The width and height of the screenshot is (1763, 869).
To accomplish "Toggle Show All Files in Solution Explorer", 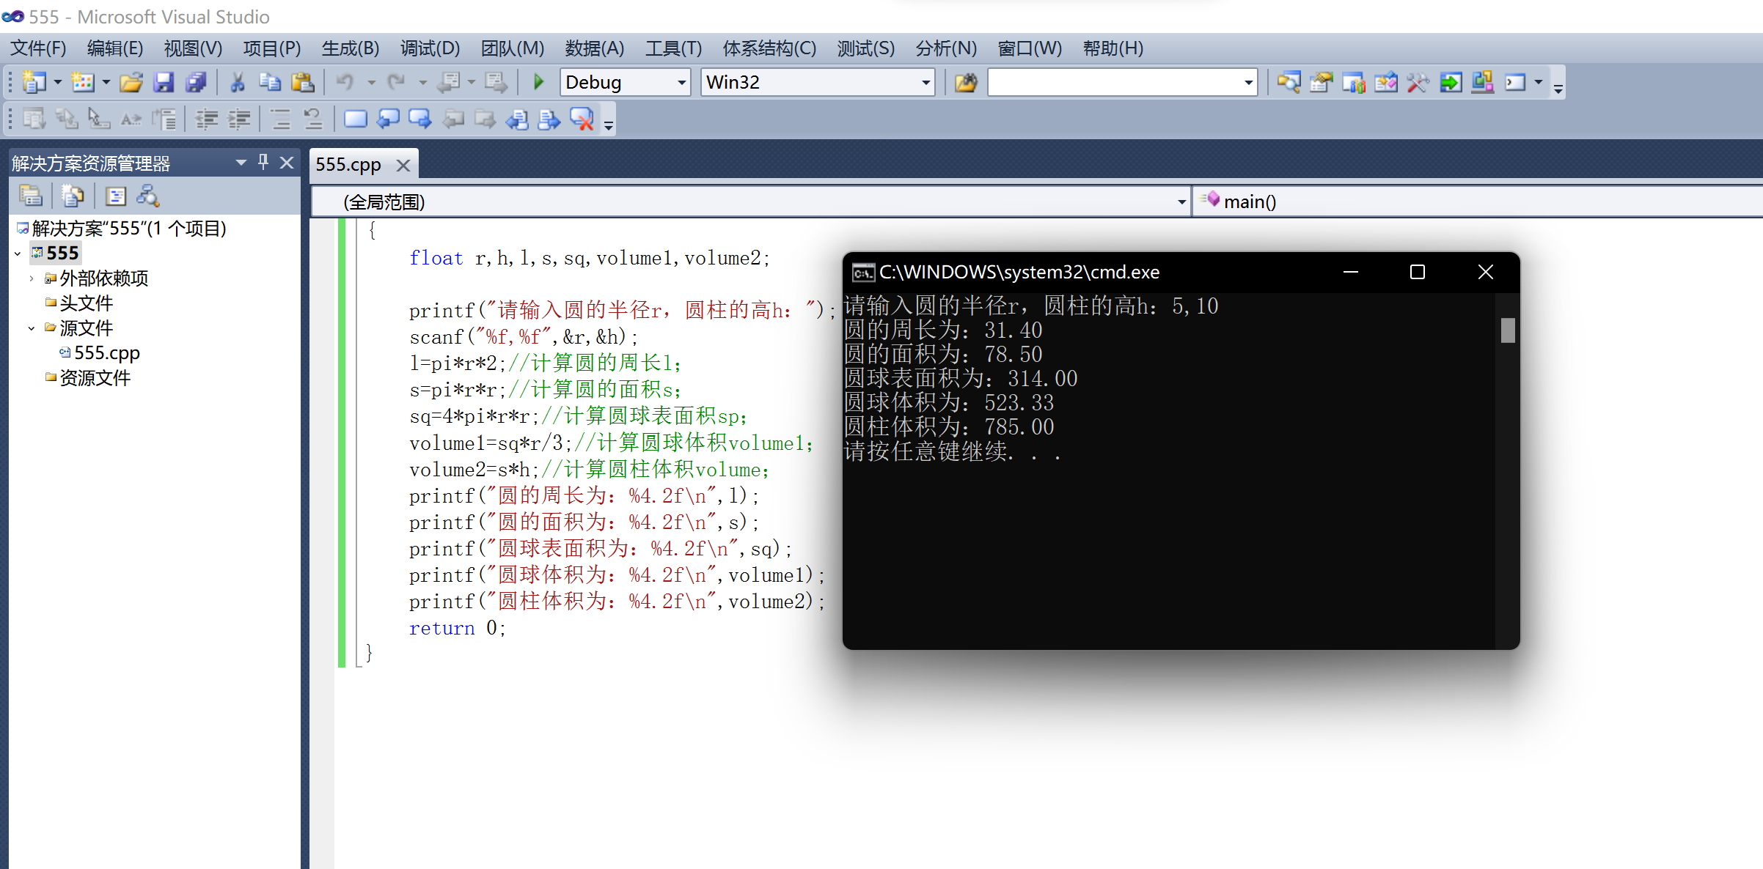I will 72,196.
